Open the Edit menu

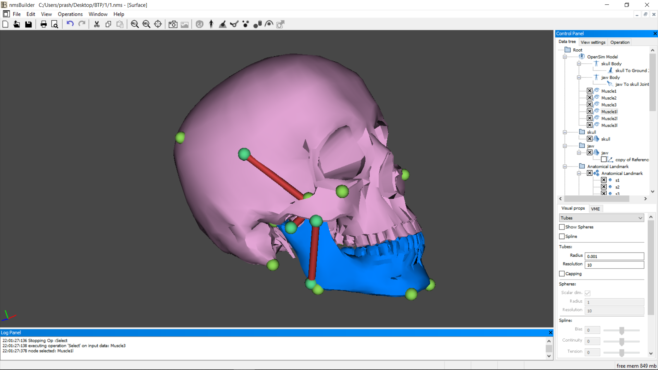[31, 14]
